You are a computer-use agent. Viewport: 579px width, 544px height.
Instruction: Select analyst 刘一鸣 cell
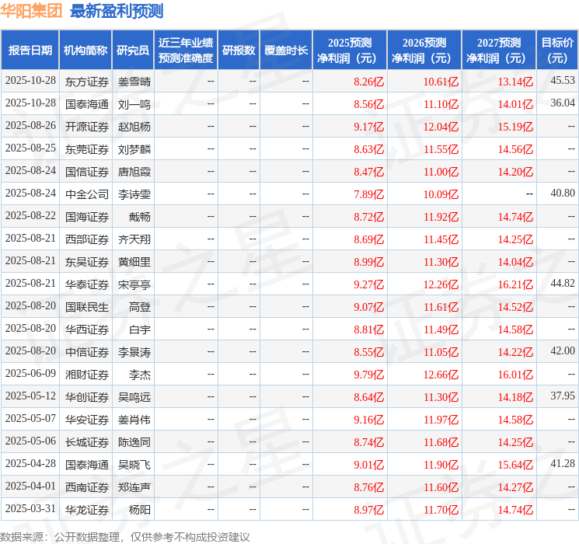(134, 104)
